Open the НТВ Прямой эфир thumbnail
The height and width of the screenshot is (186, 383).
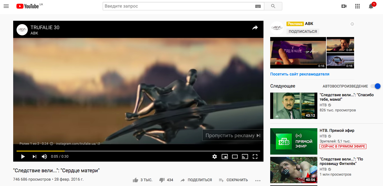click(x=293, y=141)
